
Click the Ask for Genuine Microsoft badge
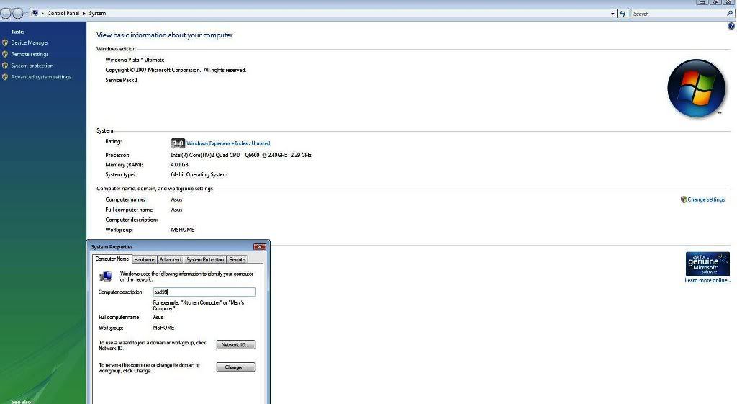tap(707, 264)
